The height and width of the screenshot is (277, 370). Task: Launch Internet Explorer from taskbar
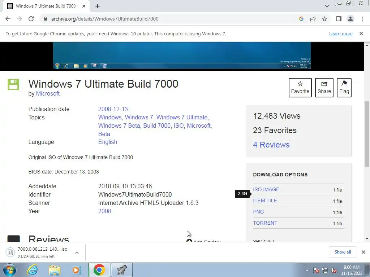[x=32, y=270]
